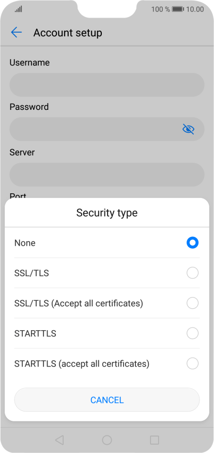Screen dimensions: 214x453
Task: Tap the Password input field
Action: pyautogui.click(x=107, y=129)
